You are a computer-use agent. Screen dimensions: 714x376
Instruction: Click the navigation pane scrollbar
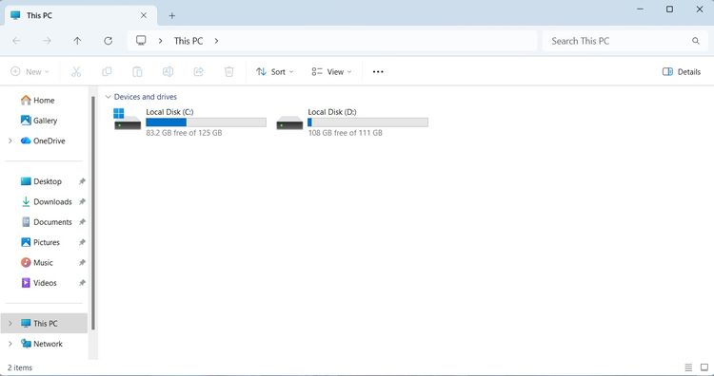pyautogui.click(x=93, y=213)
